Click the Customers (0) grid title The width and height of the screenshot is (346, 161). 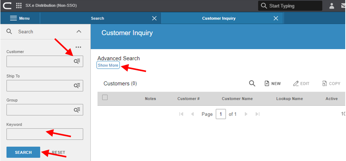tap(120, 84)
